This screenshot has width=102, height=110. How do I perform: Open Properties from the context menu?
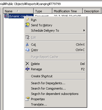55,99
